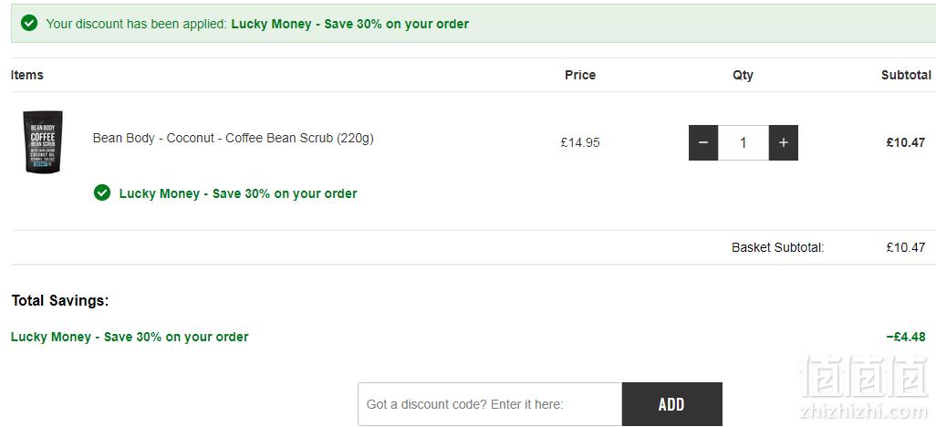Click the green checkmark icon in discount banner
Screen dimensions: 936x427
29,24
